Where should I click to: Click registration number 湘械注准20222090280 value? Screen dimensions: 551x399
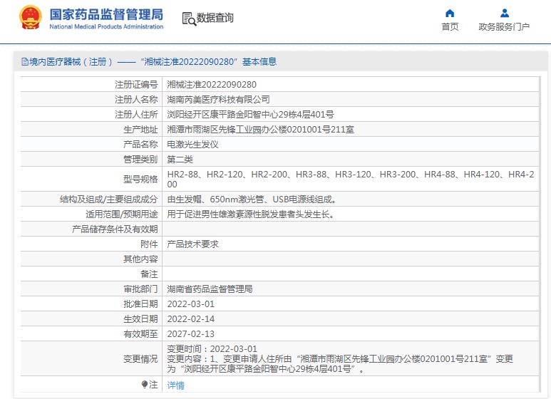click(212, 84)
